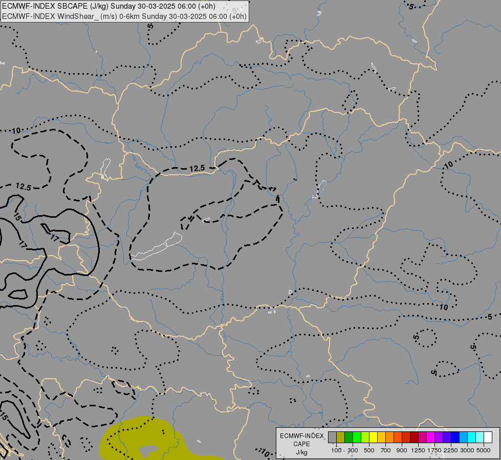Pick the crimson-pink swatch right of the 1250 tick
The width and height of the screenshot is (501, 460).
point(422,438)
